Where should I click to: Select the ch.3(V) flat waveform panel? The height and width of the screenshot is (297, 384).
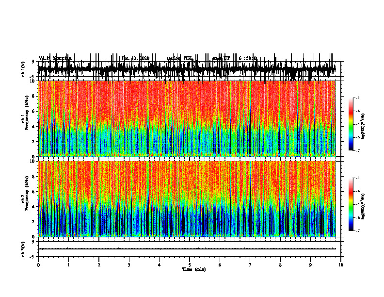pyautogui.click(x=189, y=249)
